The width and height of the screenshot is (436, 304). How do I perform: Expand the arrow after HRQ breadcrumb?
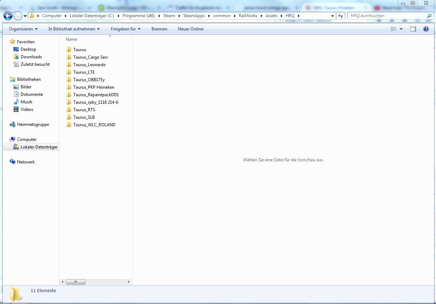[x=298, y=16]
